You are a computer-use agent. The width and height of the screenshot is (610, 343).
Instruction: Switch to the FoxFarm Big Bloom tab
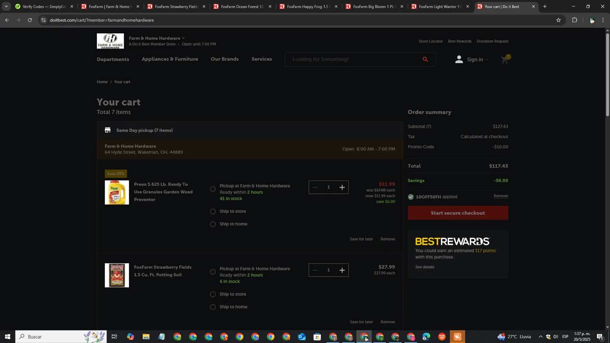[374, 7]
